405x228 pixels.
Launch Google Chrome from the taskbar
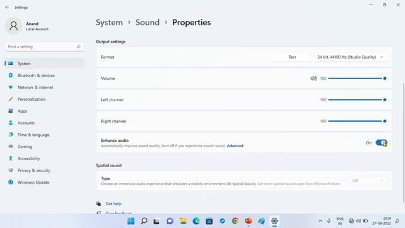(x=235, y=221)
